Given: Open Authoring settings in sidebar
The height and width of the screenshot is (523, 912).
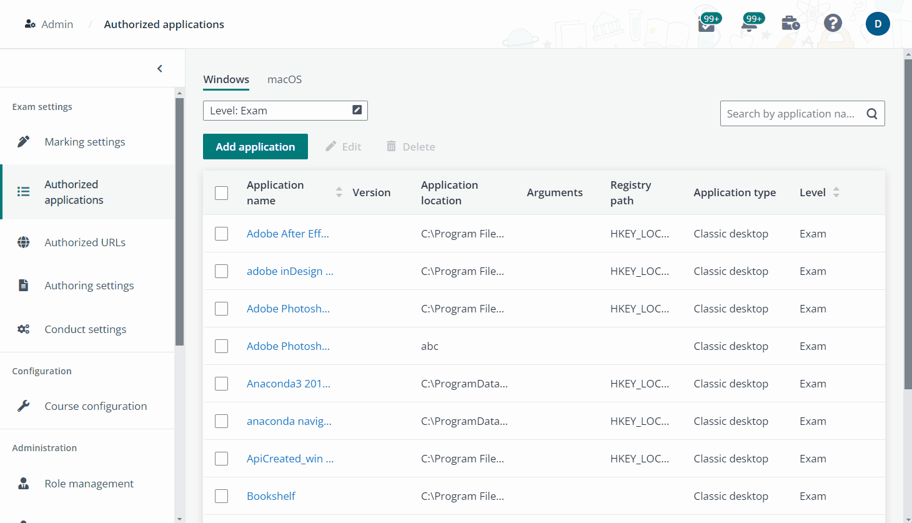Looking at the screenshot, I should [89, 286].
